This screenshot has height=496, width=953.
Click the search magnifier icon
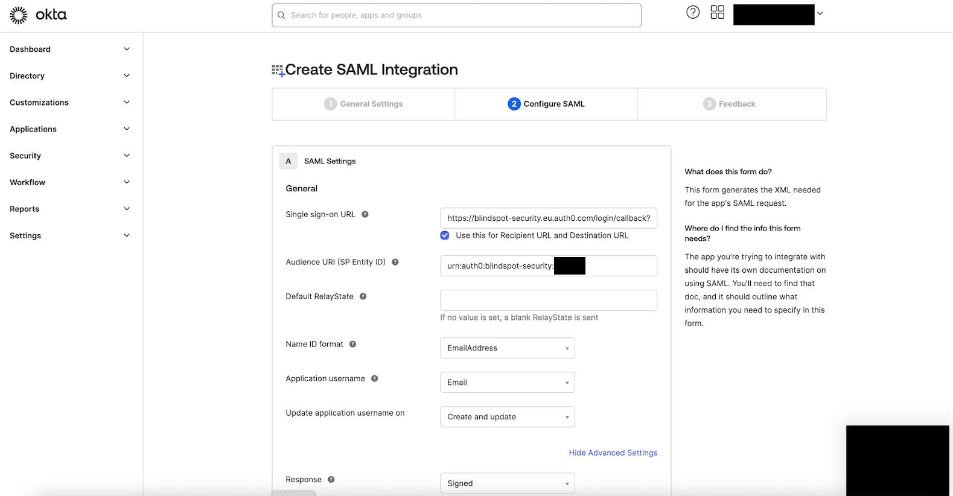pyautogui.click(x=281, y=15)
